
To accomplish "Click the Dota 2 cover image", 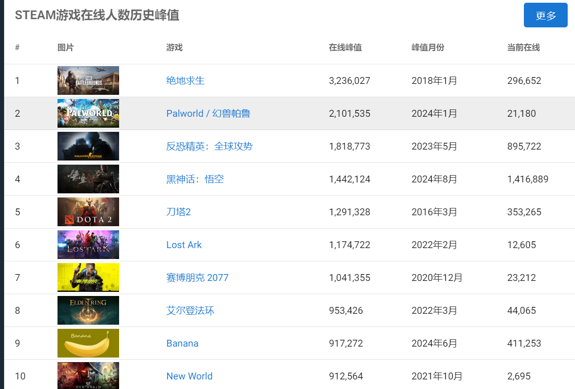I will [x=88, y=212].
